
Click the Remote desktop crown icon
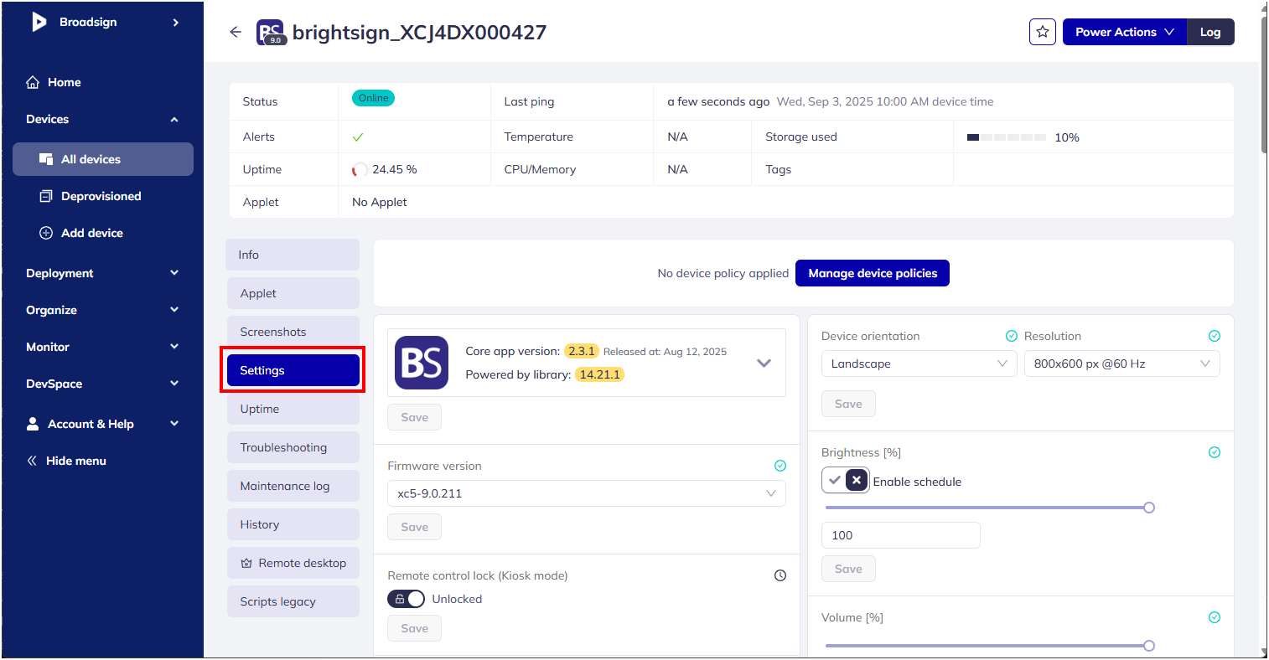click(x=246, y=564)
